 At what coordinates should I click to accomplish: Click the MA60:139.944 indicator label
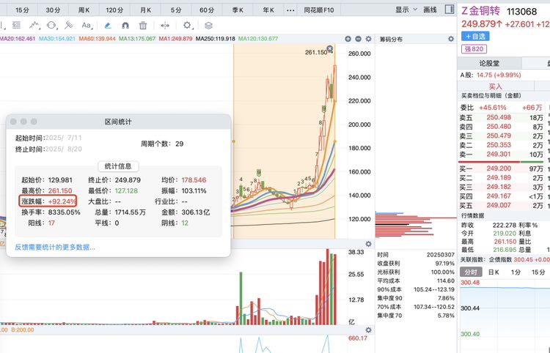click(97, 39)
